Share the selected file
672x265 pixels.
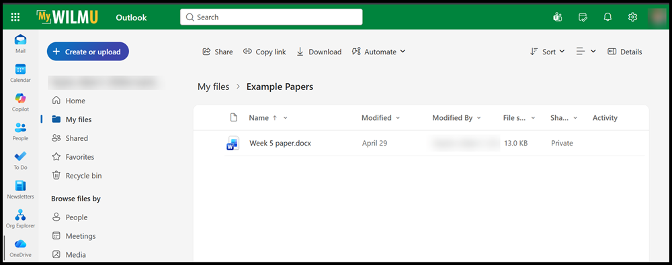pyautogui.click(x=218, y=52)
